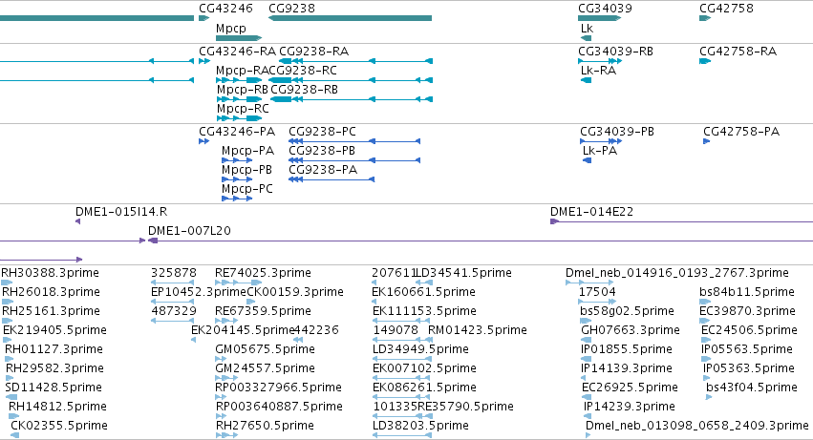Screen dimensions: 813x440
Task: Click the DME1-007L20 clone label
Action: [189, 231]
